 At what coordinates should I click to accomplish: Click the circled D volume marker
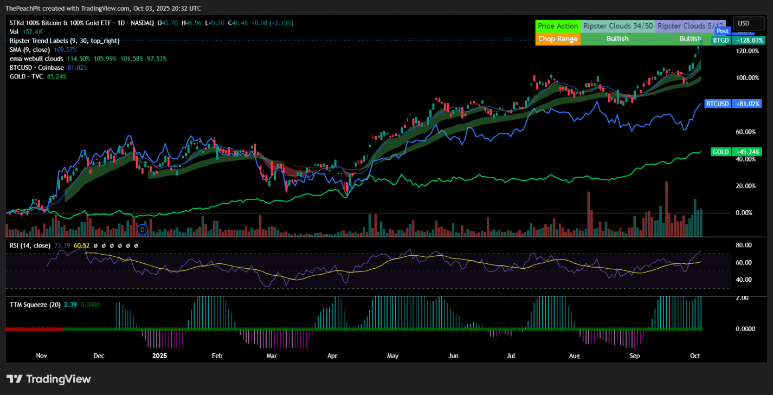(143, 229)
